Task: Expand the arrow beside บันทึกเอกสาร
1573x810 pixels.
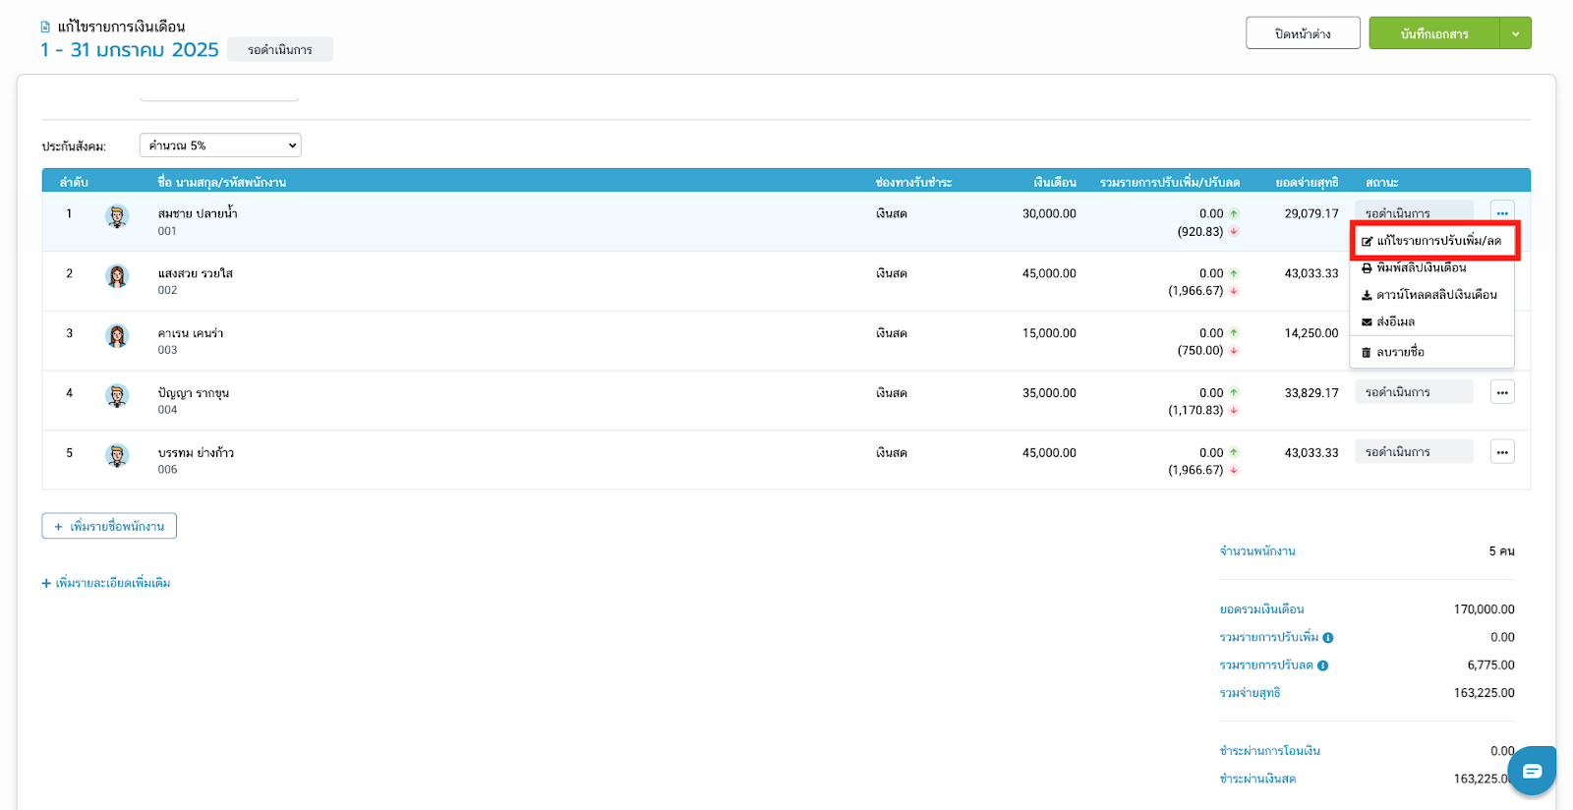Action: 1515,33
